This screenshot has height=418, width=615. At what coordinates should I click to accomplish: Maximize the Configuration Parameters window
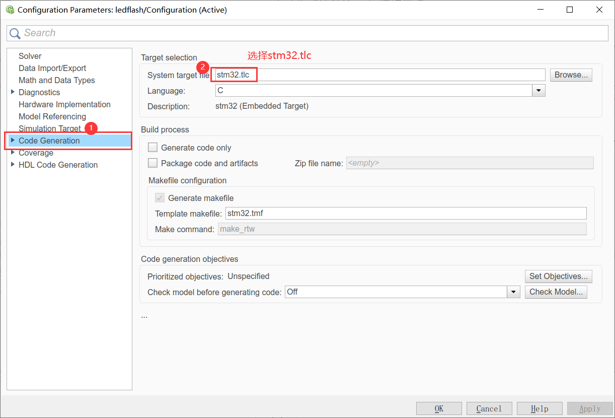(570, 10)
